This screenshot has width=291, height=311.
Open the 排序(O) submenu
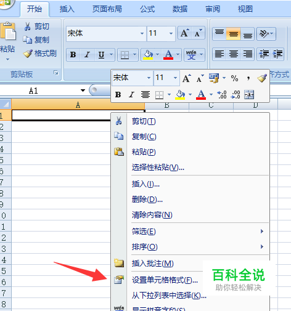point(191,246)
